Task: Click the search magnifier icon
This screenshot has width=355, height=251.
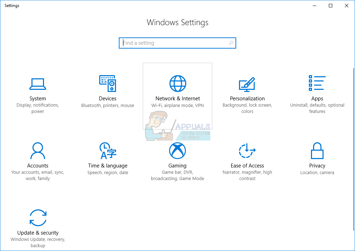Action: (x=231, y=43)
